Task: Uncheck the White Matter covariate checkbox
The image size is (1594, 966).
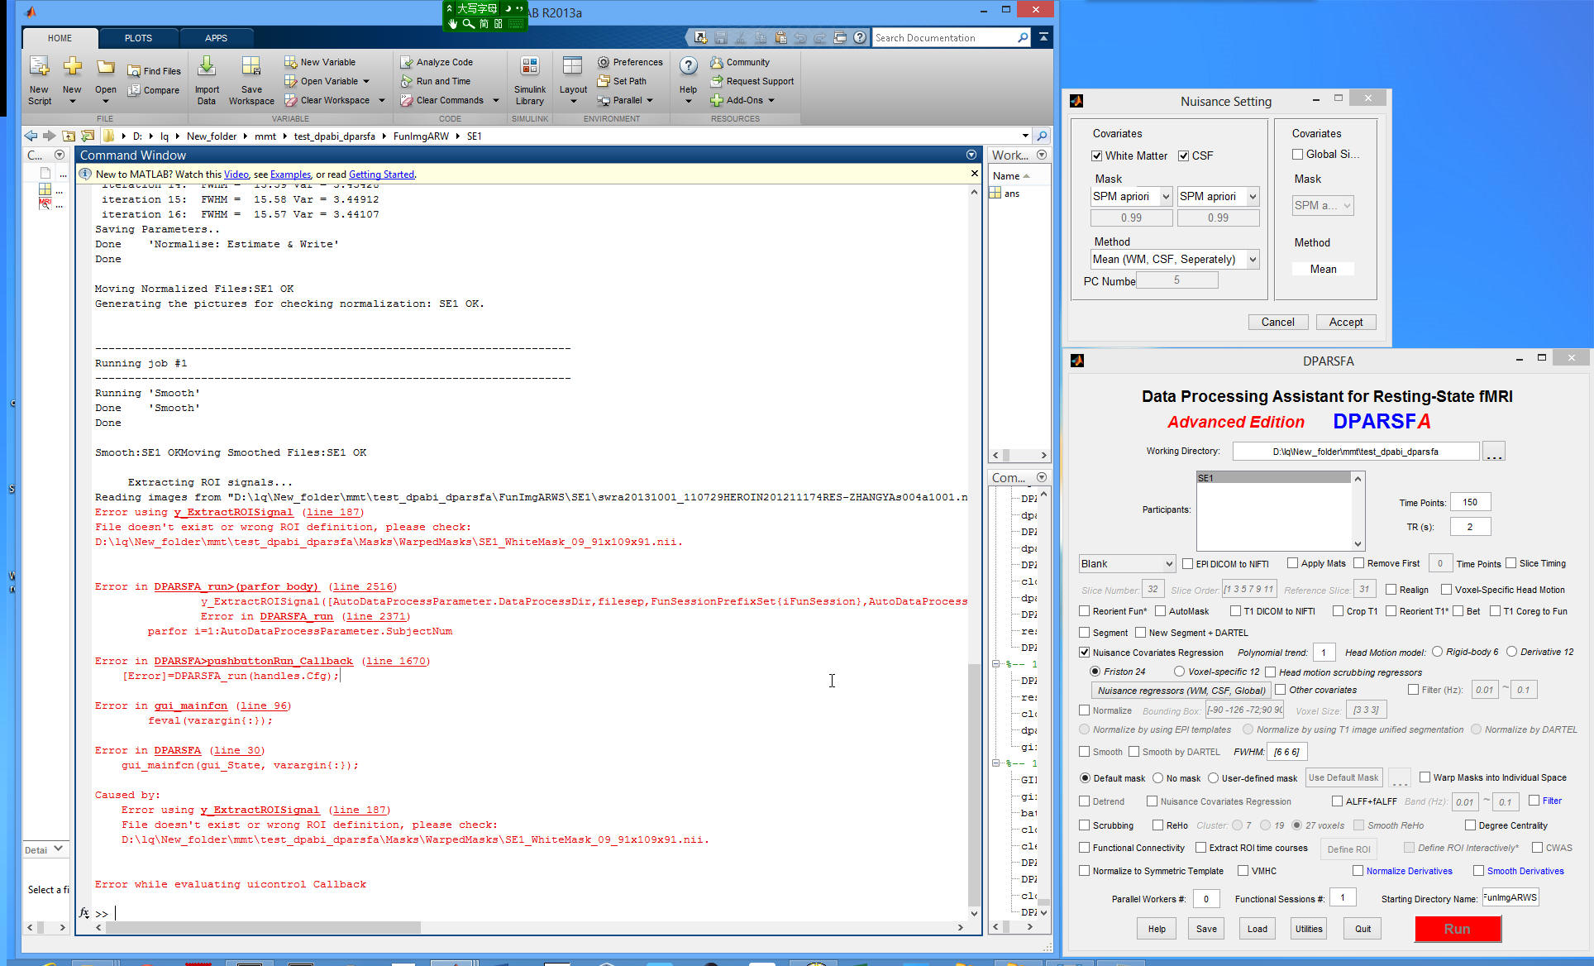Action: coord(1096,155)
